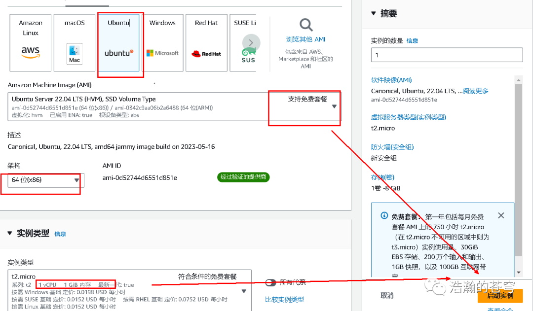Screen dimensions: 533x311
Task: Open 虚拟服务器类型(实例类型) link
Action: point(408,117)
